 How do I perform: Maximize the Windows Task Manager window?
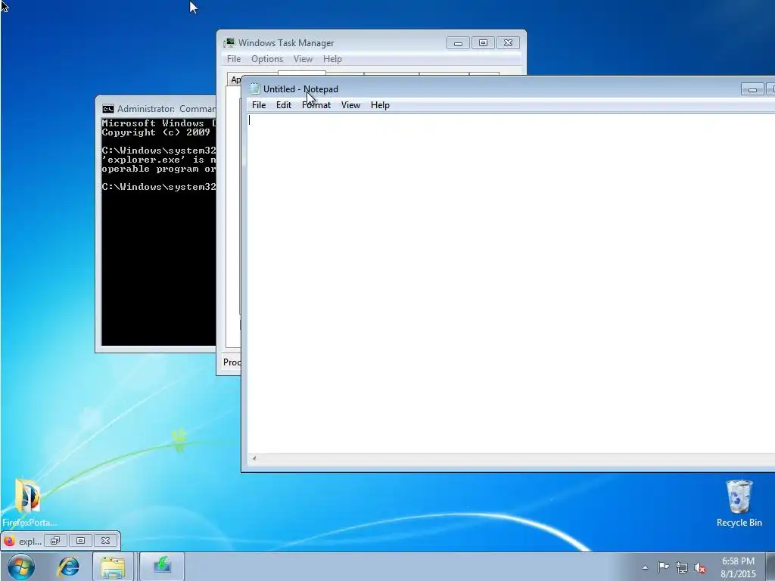[483, 43]
